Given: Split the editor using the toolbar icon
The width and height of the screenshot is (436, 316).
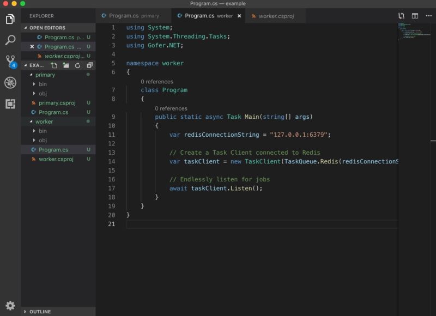Looking at the screenshot, I should [415, 16].
